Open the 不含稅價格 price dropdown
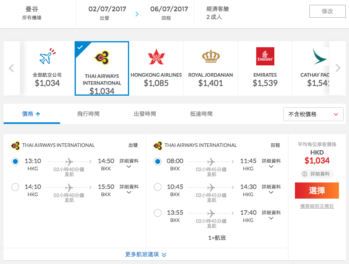The image size is (349, 264). coord(313,114)
